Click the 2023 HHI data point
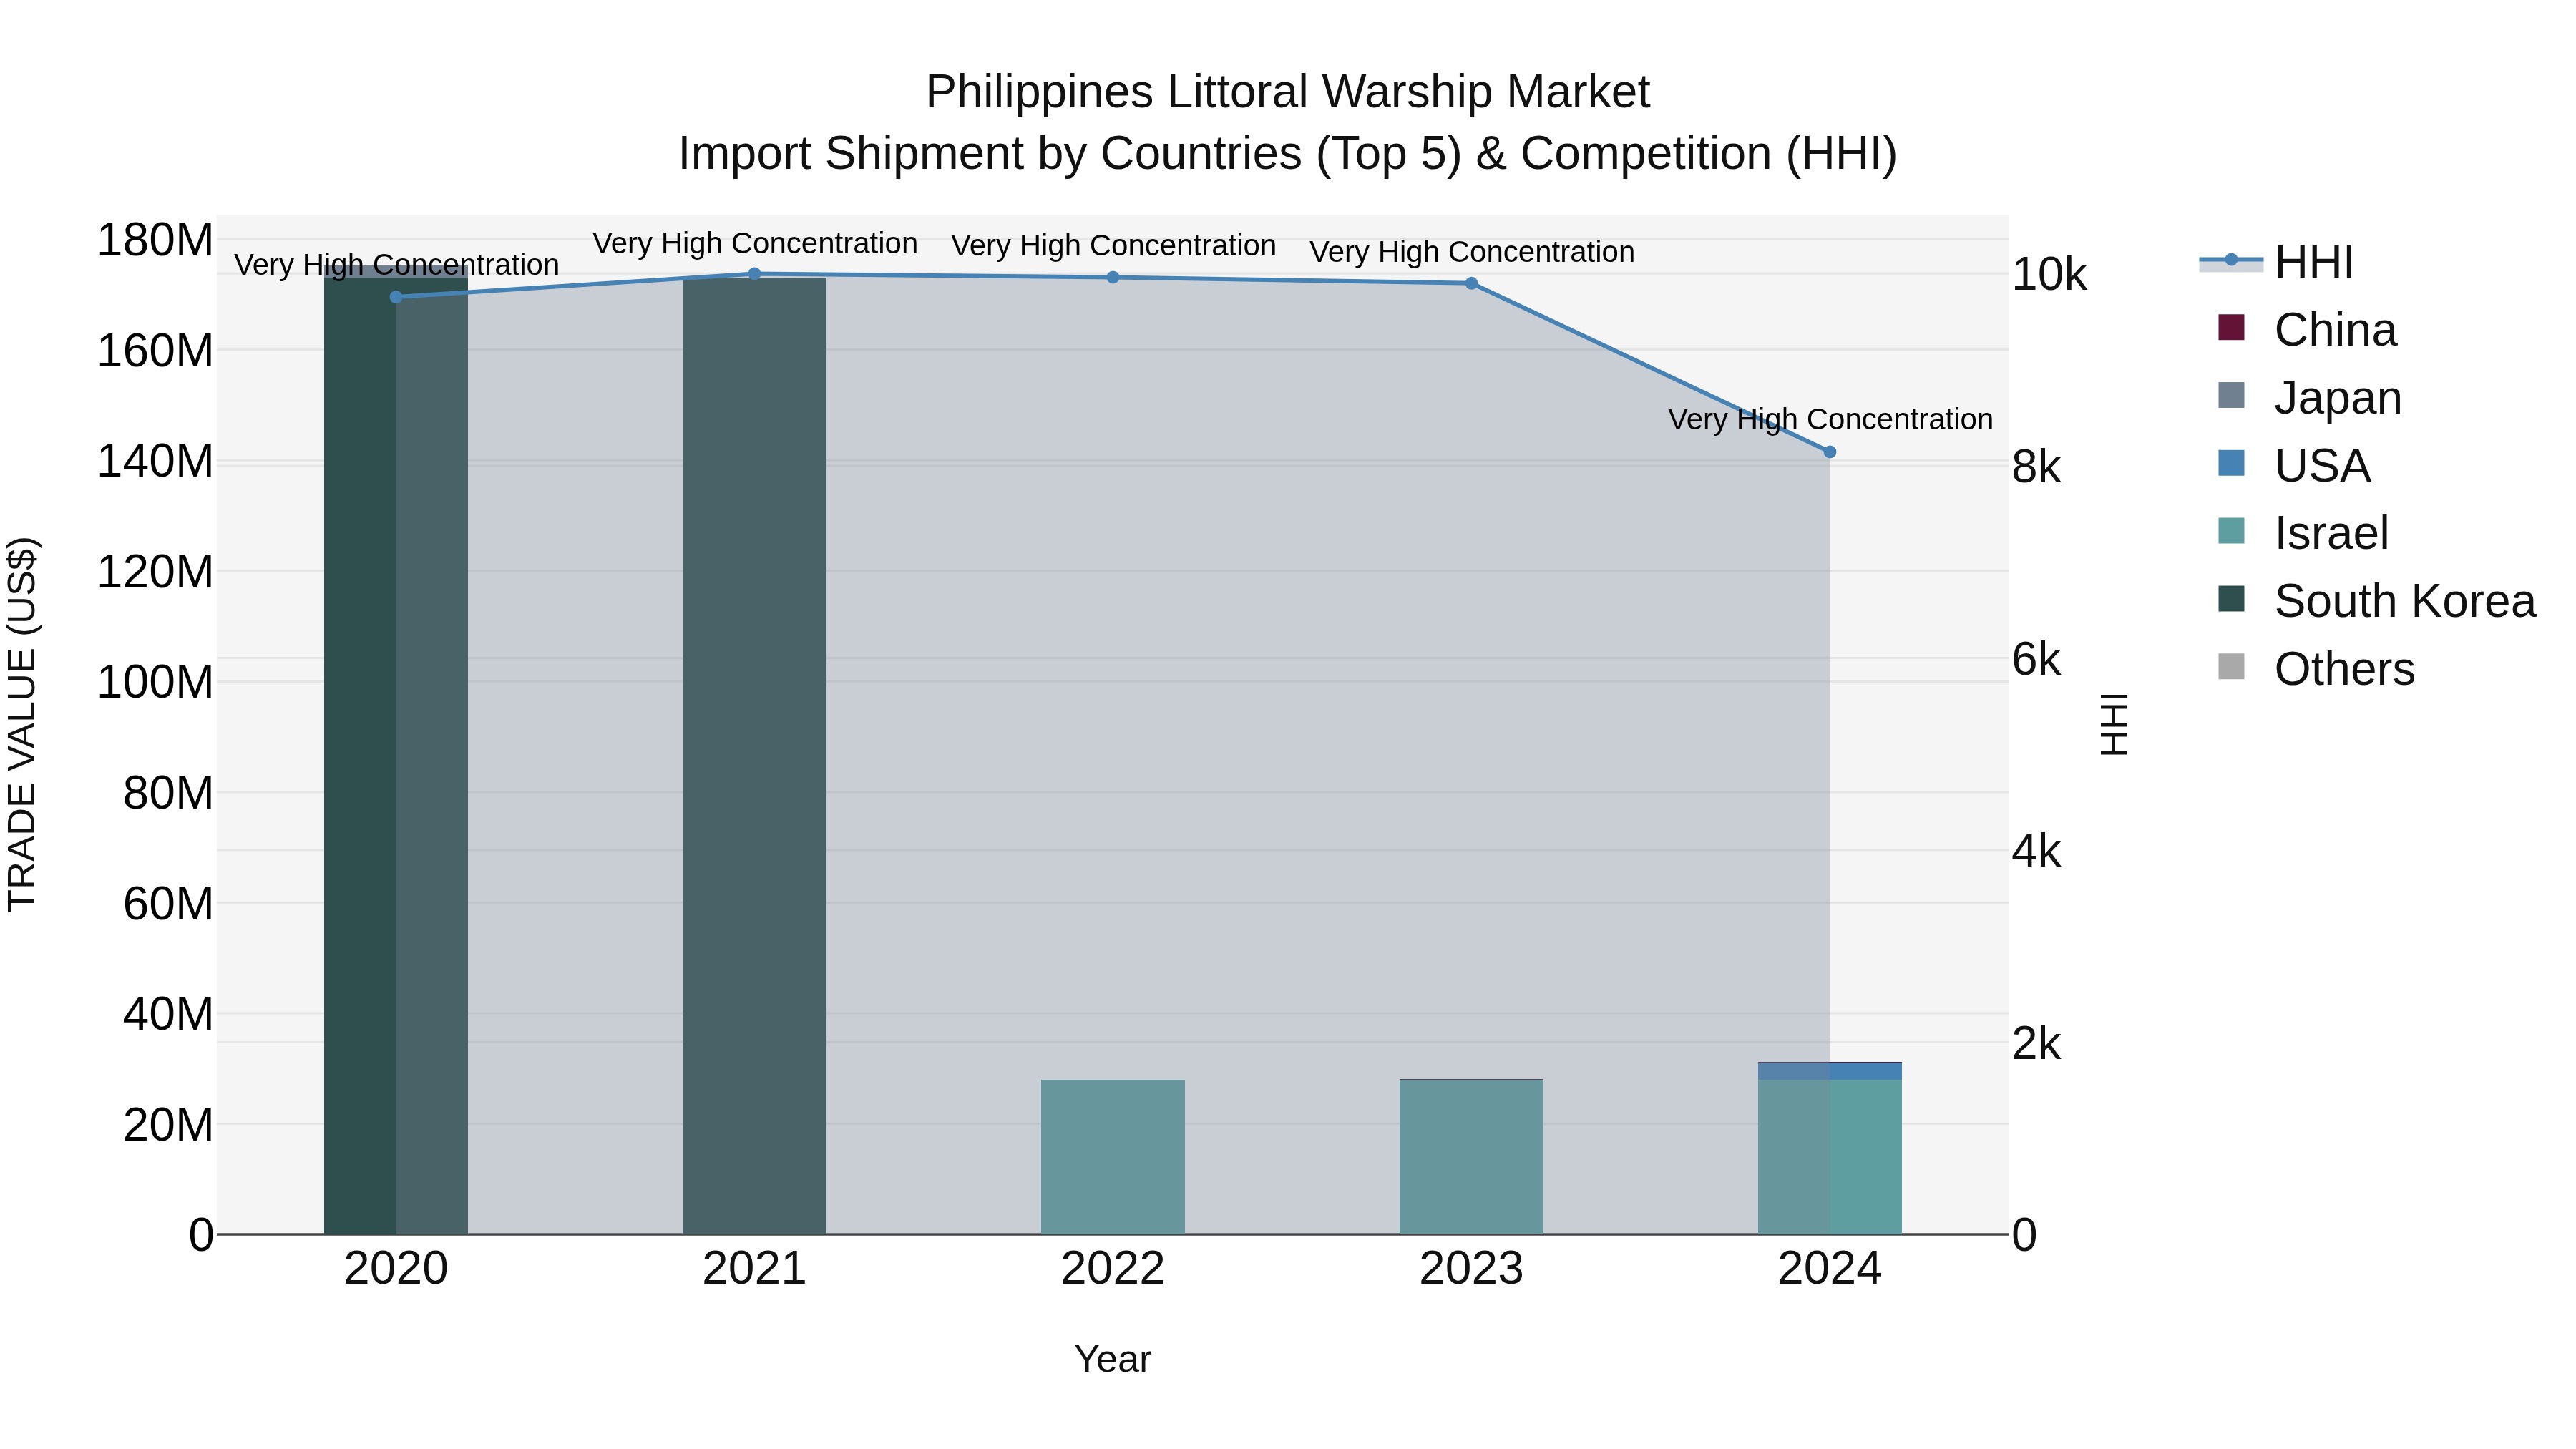Image resolution: width=2576 pixels, height=1449 pixels. (1471, 284)
